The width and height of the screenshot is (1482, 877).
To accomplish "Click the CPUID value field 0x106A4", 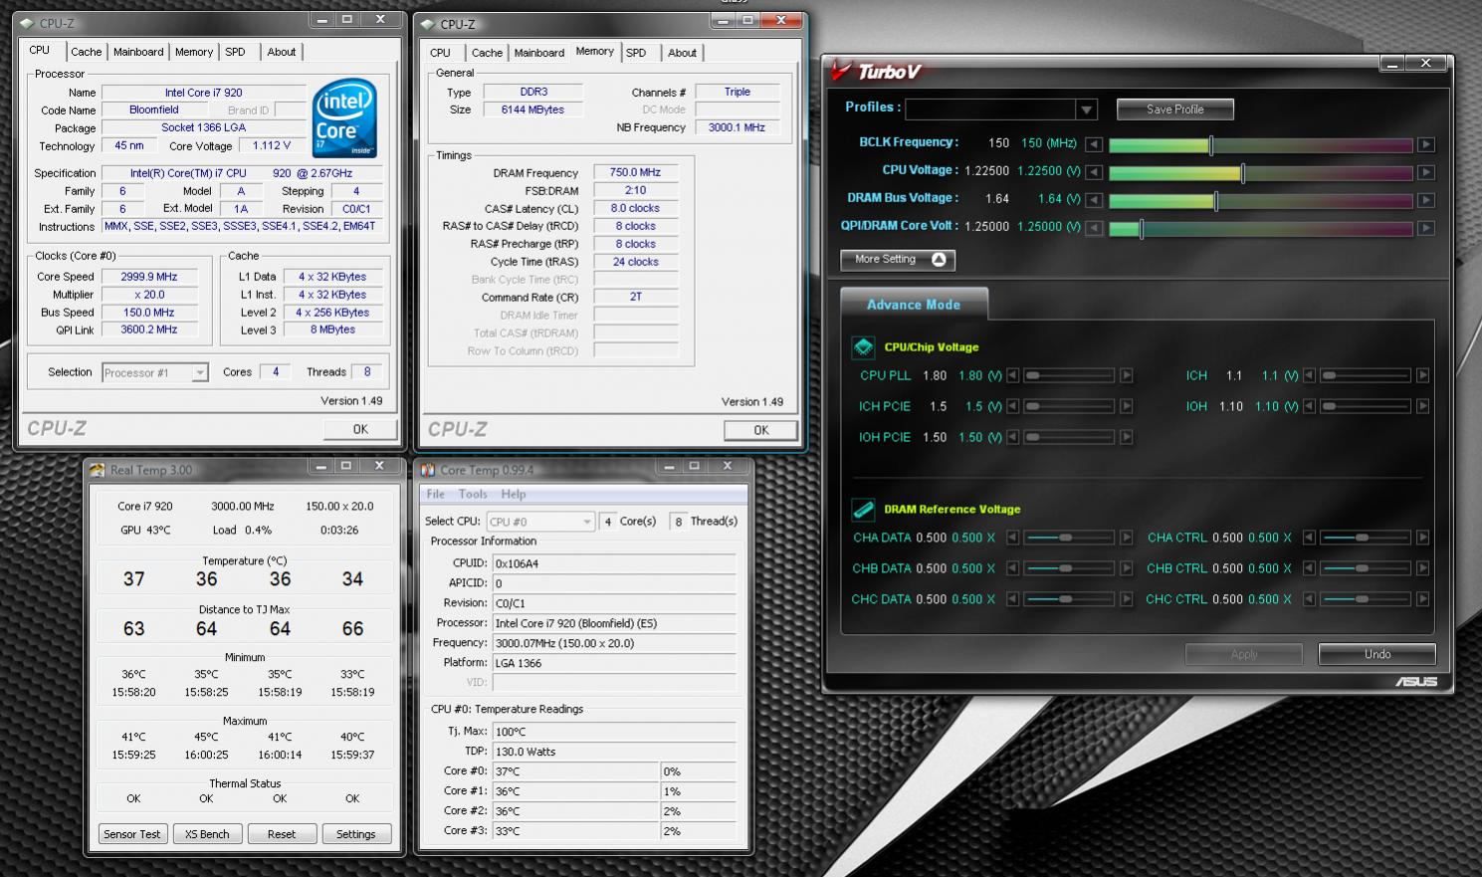I will click(614, 563).
